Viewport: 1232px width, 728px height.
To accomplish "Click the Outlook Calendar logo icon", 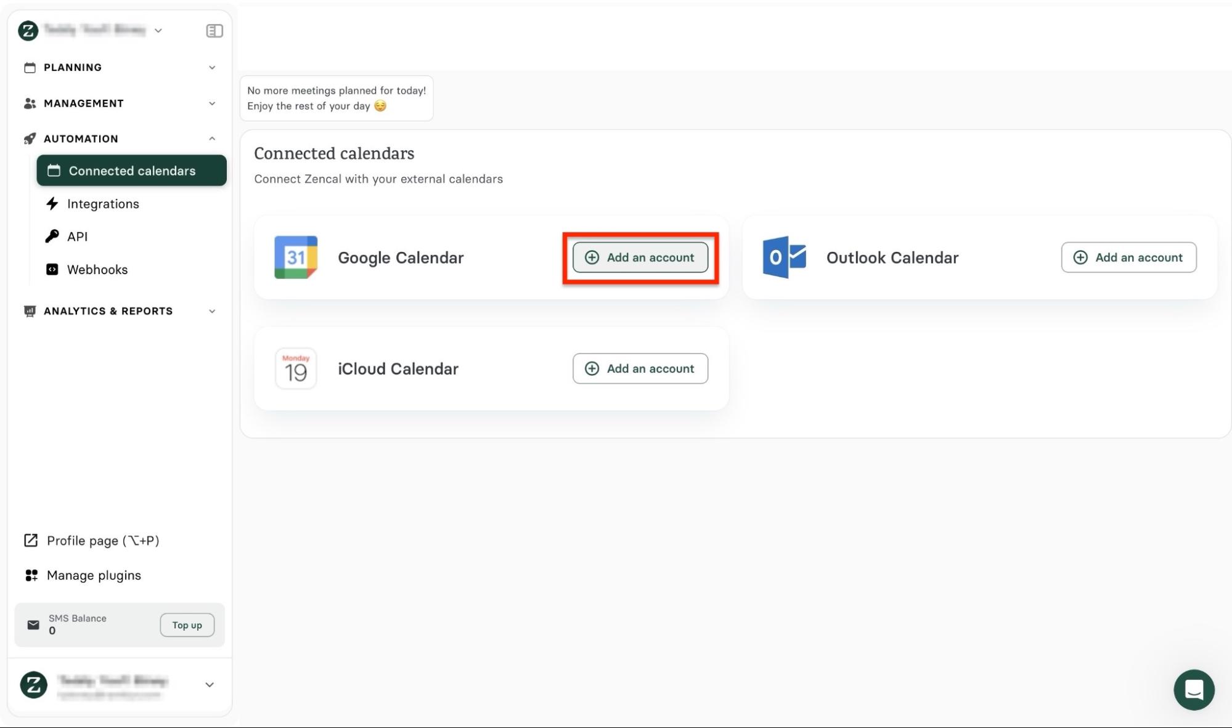I will pyautogui.click(x=784, y=257).
